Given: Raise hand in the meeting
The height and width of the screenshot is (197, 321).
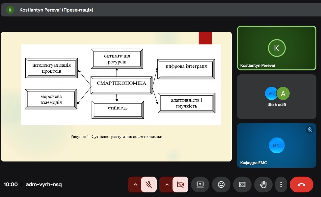Looking at the screenshot, I should (263, 185).
